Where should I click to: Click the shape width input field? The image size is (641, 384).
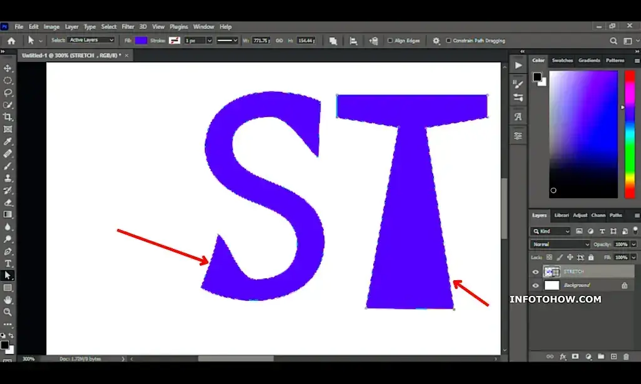click(261, 41)
